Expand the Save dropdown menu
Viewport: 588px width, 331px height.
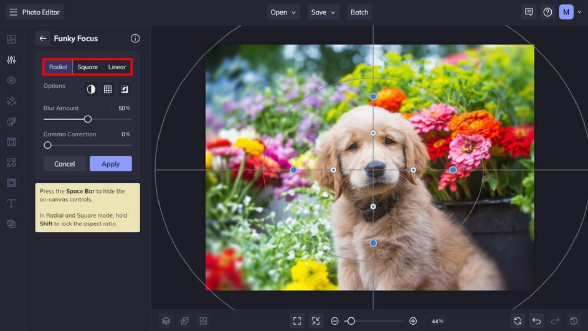tap(323, 12)
